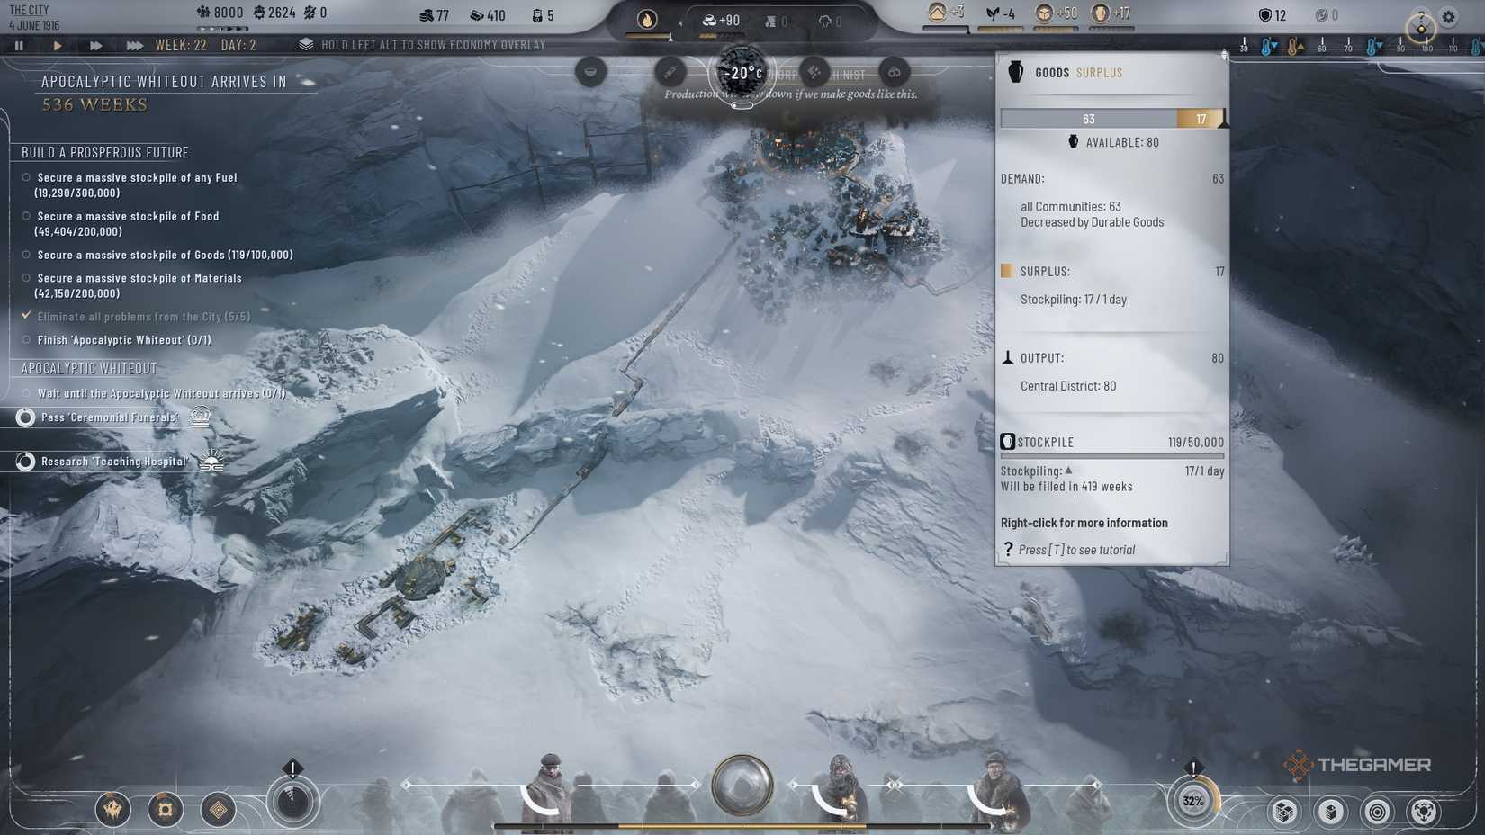Check the 'Secure a massive stockpile of Food' objective
1485x835 pixels.
25,216
